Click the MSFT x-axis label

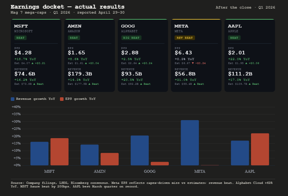coord(50,171)
